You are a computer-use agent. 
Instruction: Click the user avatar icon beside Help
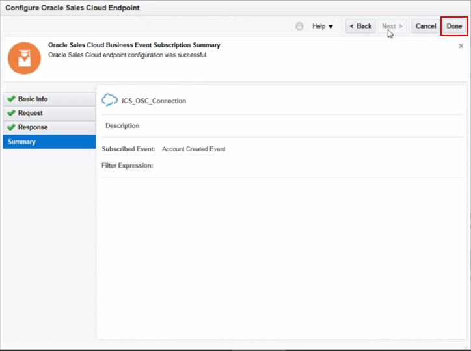(299, 27)
